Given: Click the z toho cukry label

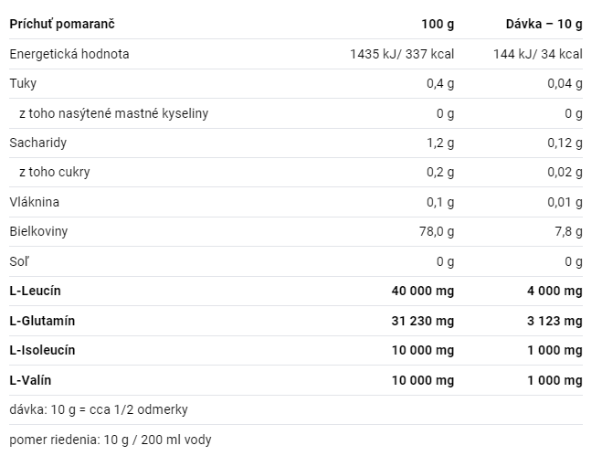Looking at the screenshot, I should click(x=55, y=172).
